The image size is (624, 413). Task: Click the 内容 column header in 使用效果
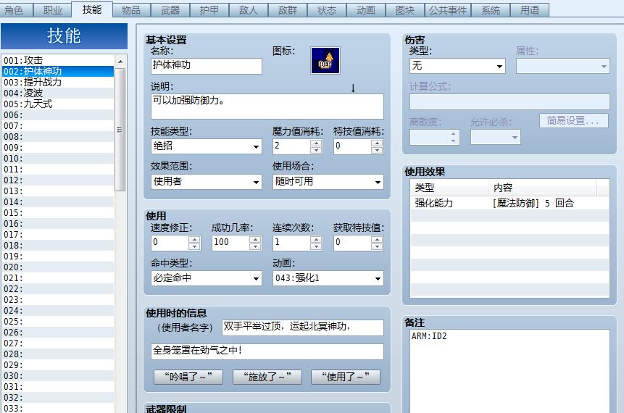[x=542, y=188]
